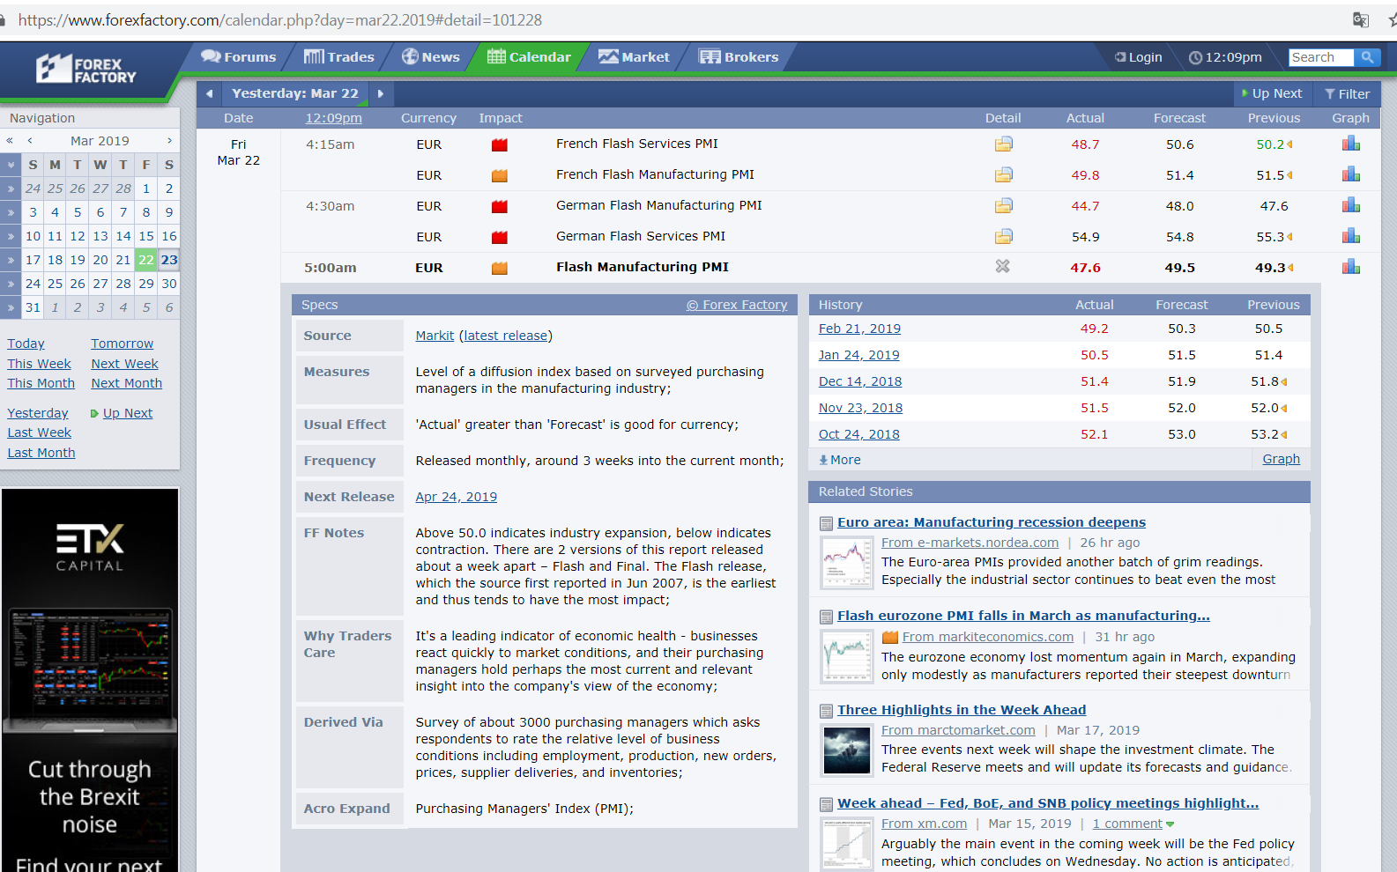Open graph for French Flash Services PMI

1350,144
